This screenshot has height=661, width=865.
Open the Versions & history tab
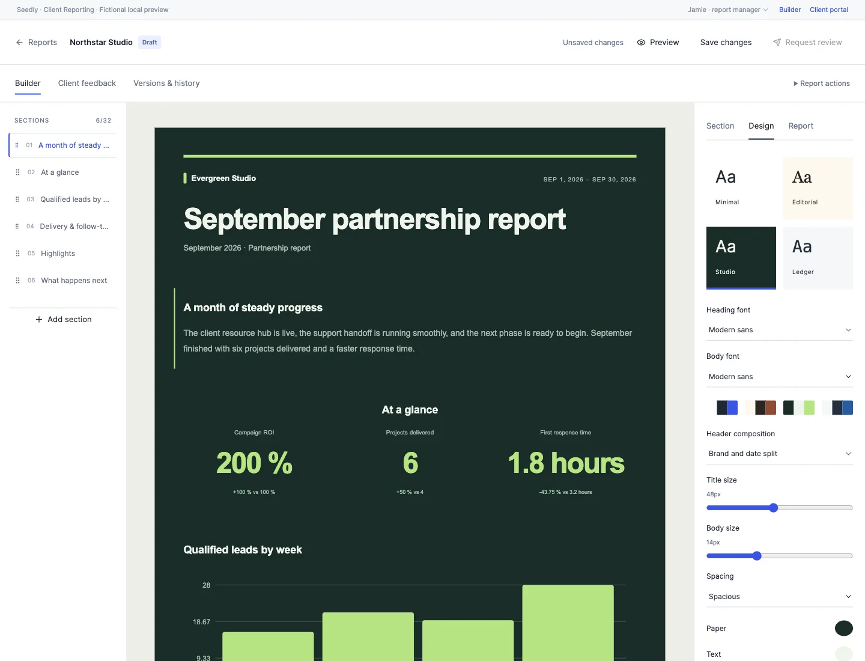166,84
